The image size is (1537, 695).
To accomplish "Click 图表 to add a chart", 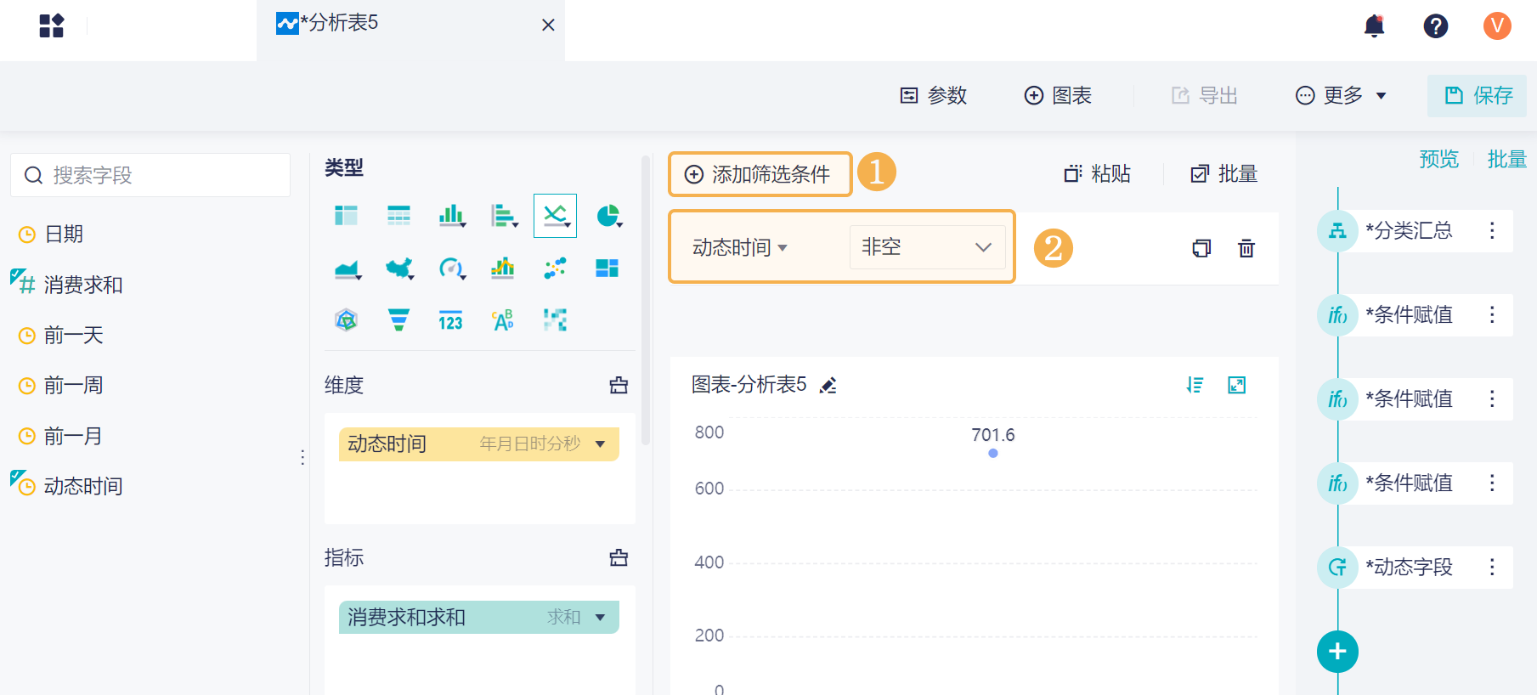I will pos(1058,95).
